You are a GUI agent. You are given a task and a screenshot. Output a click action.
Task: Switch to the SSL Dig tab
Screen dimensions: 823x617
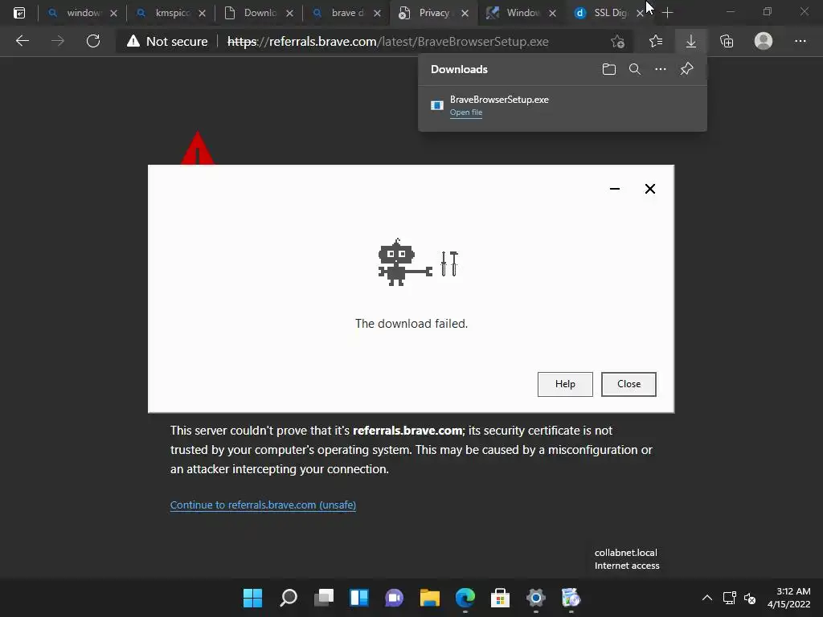pyautogui.click(x=609, y=13)
